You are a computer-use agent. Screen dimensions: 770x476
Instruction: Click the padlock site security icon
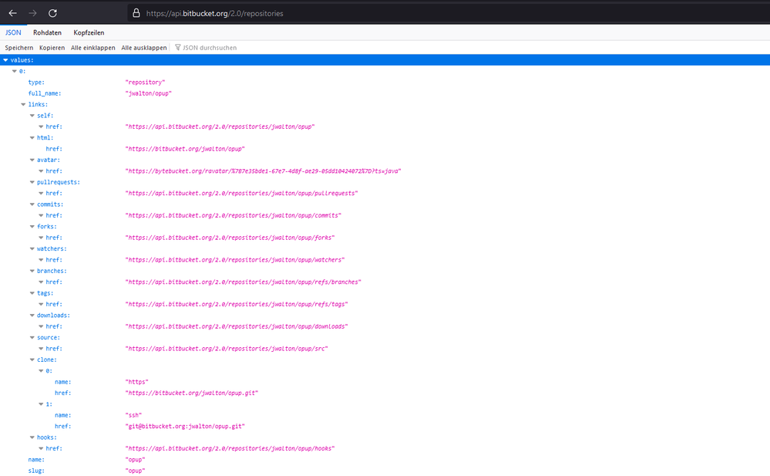pyautogui.click(x=136, y=13)
